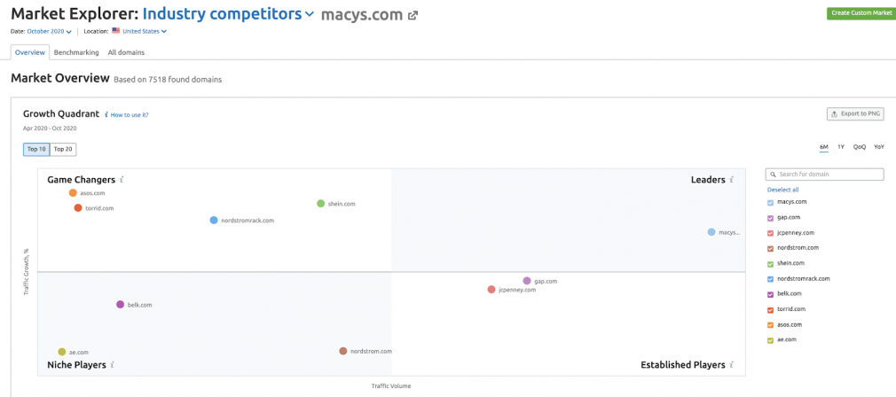
Task: Uncheck jcpenney.com in domain list
Action: point(770,233)
